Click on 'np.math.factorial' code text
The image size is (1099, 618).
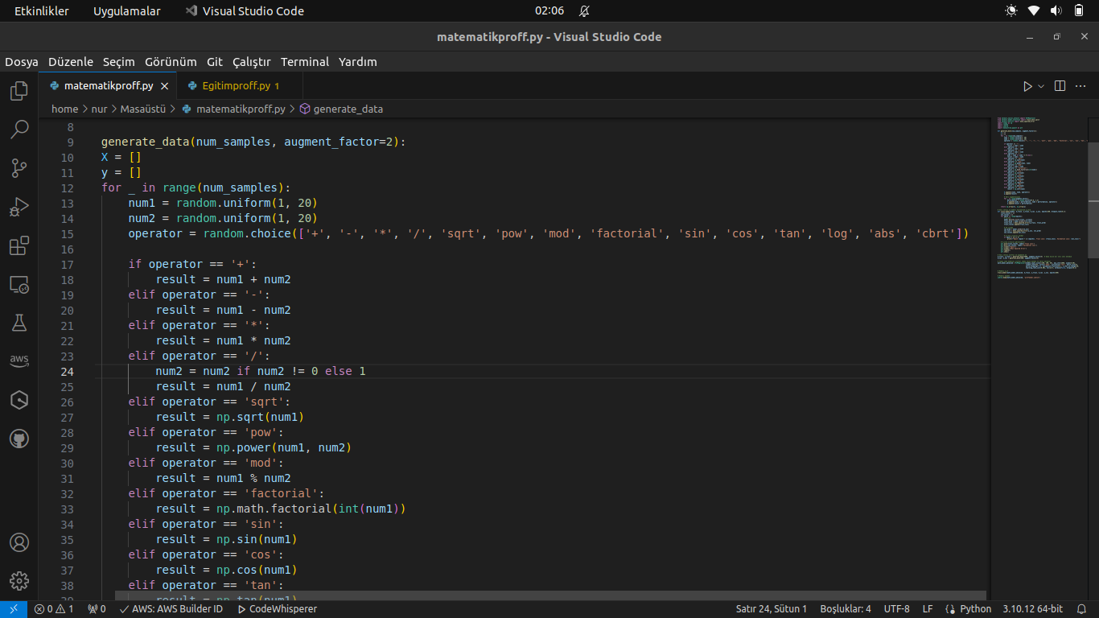pyautogui.click(x=274, y=509)
